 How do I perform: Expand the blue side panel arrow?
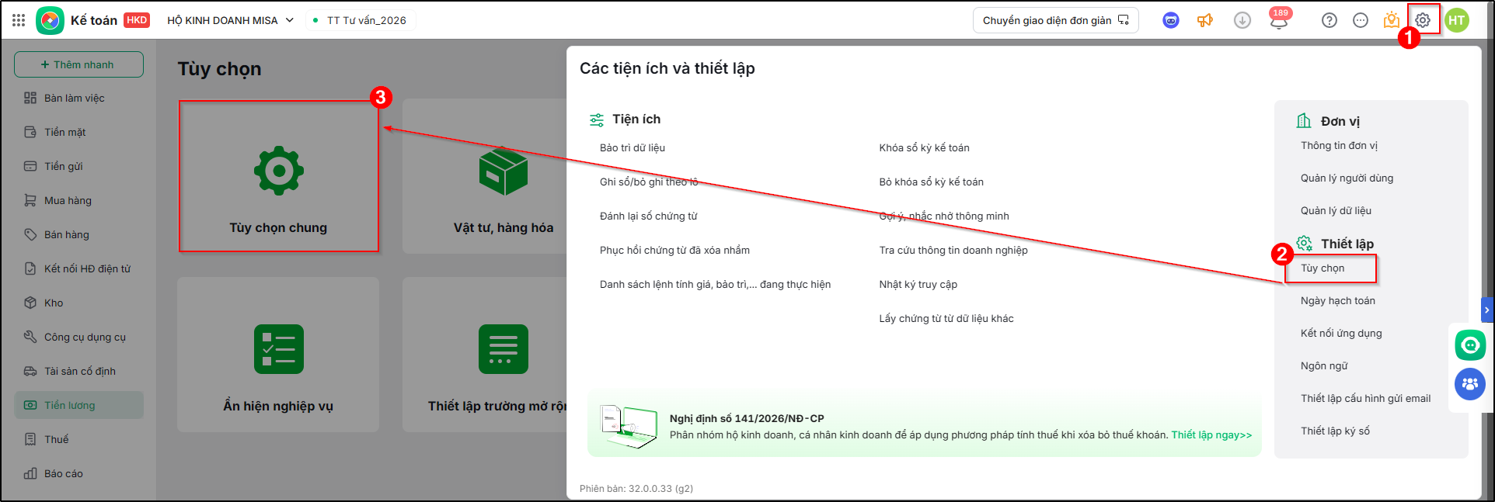(x=1487, y=310)
